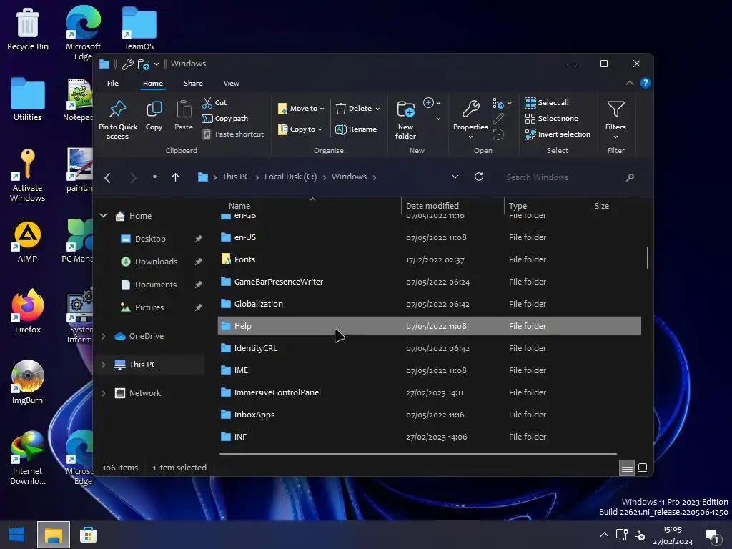
Task: Open Firefox desktop shortcut
Action: point(28,312)
